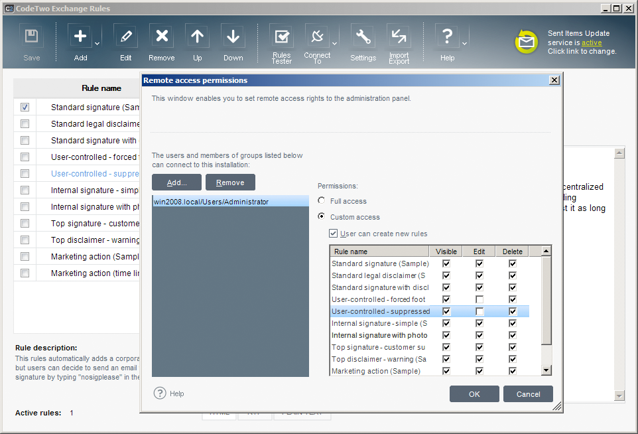Click the Add rule plus icon
Viewport: 638px width, 434px height.
click(x=80, y=36)
